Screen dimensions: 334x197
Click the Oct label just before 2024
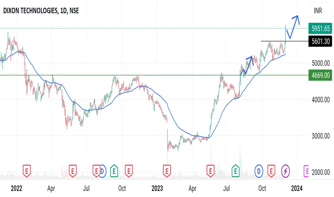click(262, 188)
